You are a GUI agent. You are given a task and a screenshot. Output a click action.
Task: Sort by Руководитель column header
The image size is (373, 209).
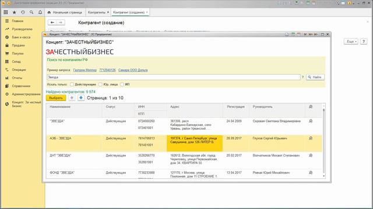point(262,107)
